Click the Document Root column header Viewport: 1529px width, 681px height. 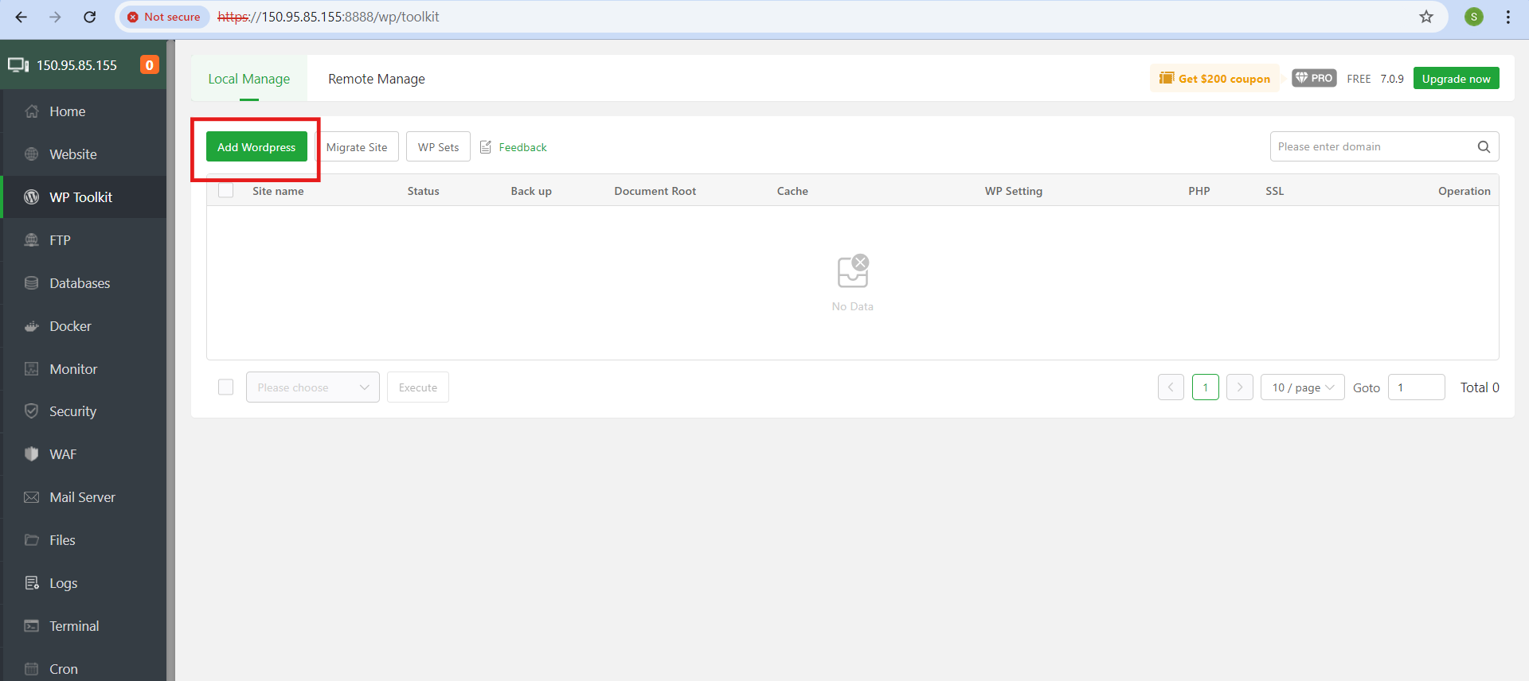655,191
